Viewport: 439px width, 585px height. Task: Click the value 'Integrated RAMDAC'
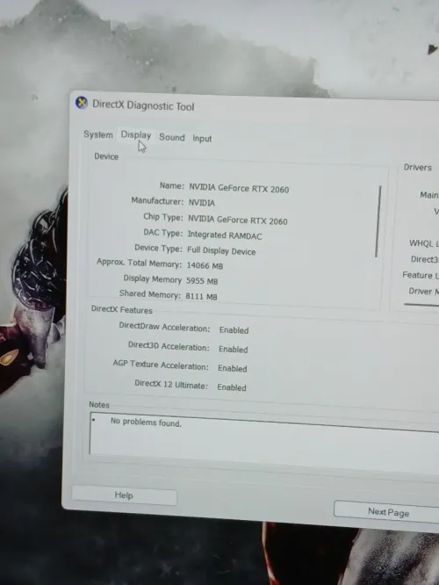(225, 235)
